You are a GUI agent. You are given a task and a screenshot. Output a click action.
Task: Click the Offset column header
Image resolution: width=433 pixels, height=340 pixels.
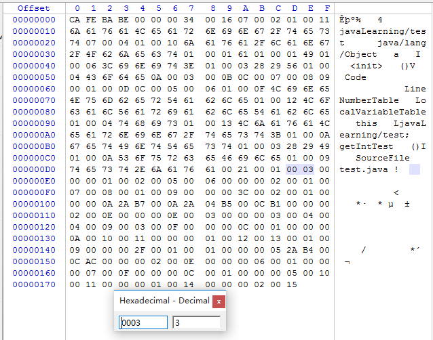tap(34, 8)
